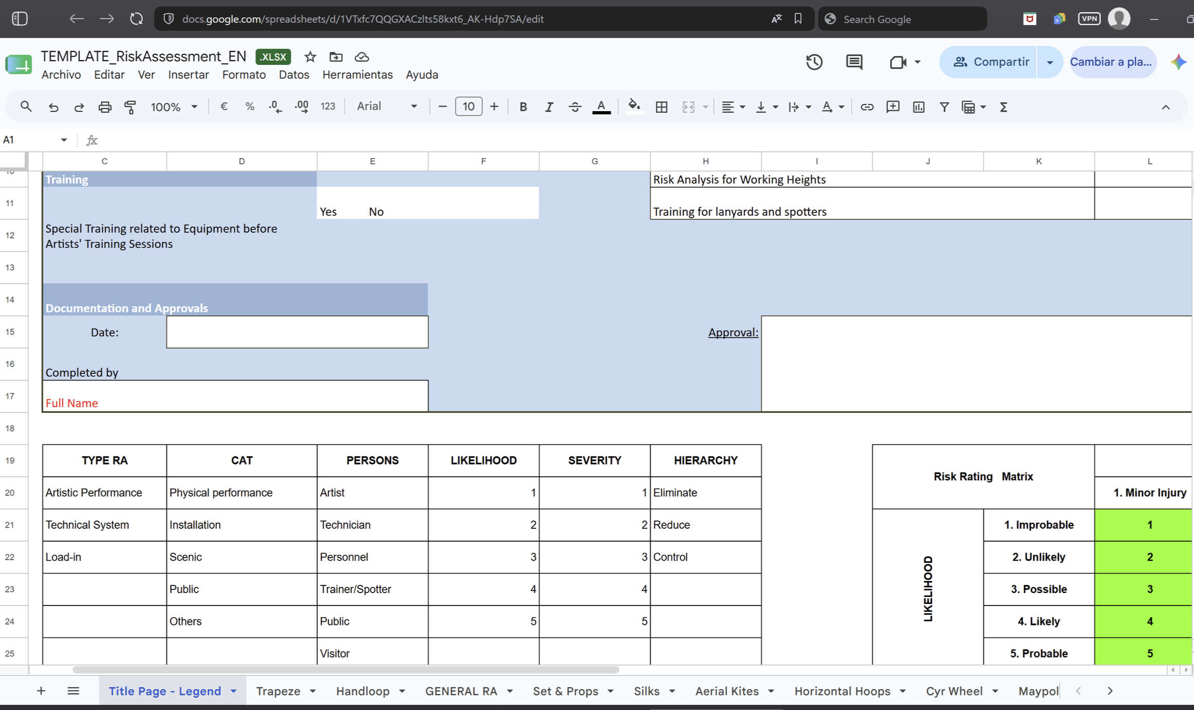Open the vertical align dropdown
The image size is (1194, 710).
tap(766, 107)
